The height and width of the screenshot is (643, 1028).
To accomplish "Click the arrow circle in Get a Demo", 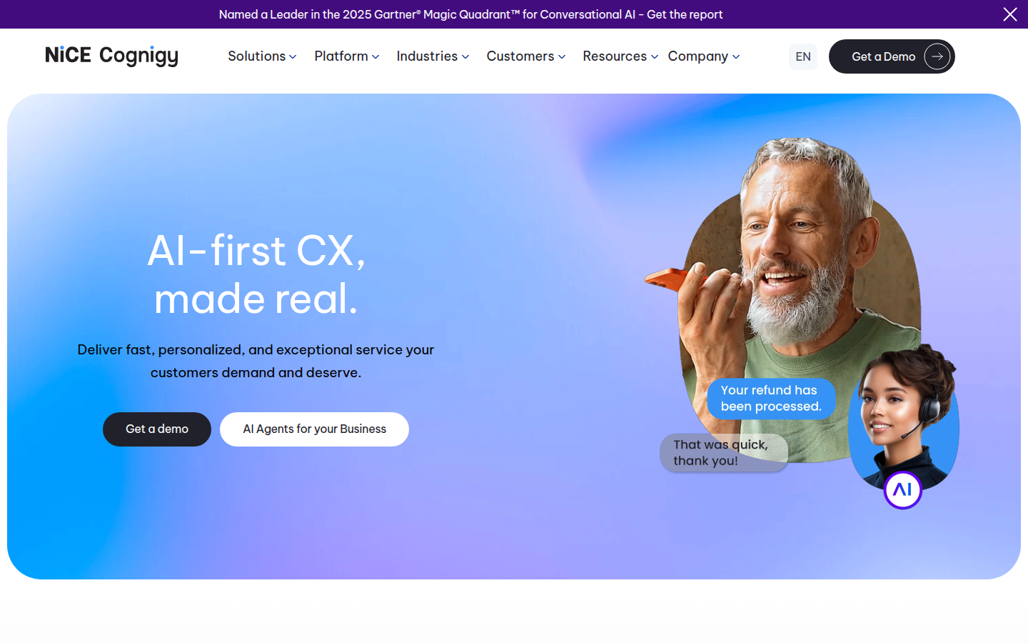I will click(x=937, y=56).
